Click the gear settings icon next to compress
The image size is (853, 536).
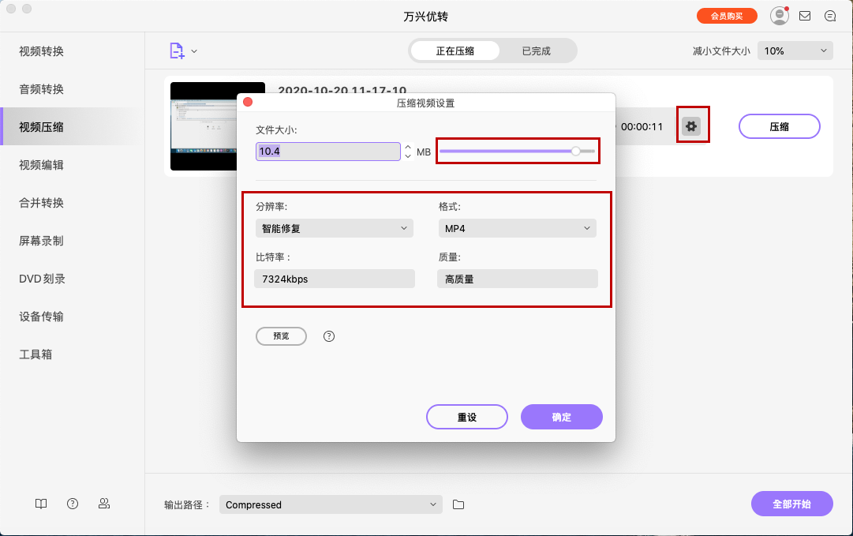point(693,125)
